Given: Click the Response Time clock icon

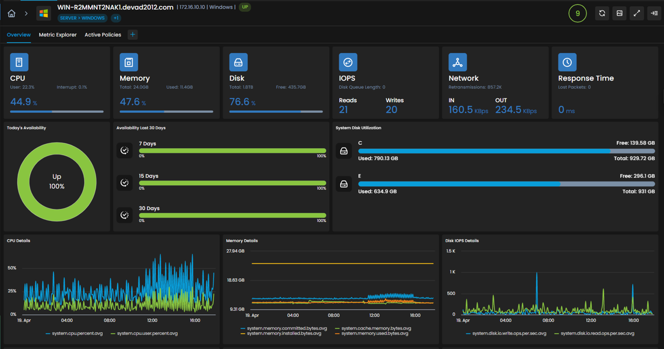Looking at the screenshot, I should [x=567, y=62].
